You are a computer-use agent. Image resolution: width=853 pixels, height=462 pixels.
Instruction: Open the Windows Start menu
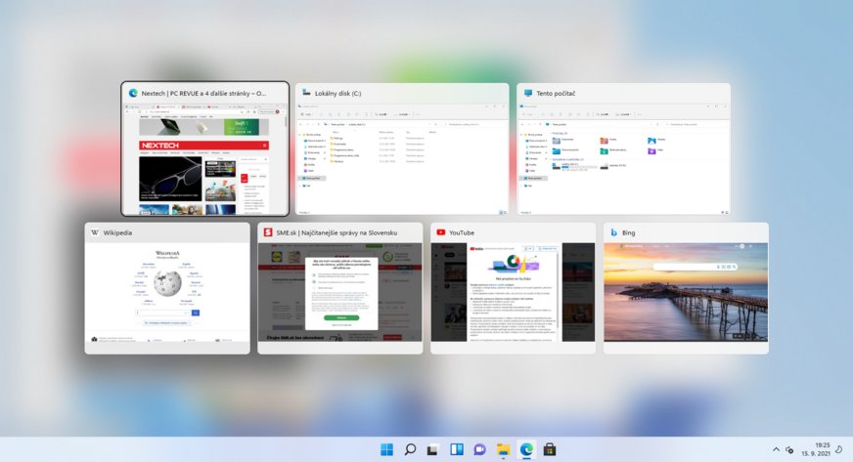pyautogui.click(x=386, y=449)
